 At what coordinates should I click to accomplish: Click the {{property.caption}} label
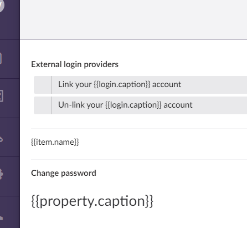coord(92,201)
